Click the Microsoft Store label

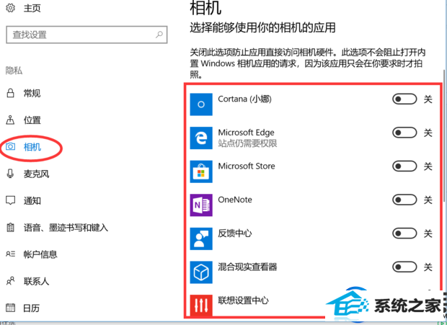pyautogui.click(x=247, y=166)
